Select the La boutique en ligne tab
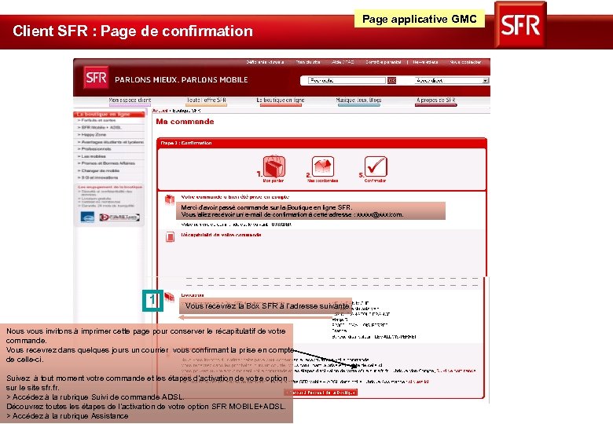 (281, 101)
